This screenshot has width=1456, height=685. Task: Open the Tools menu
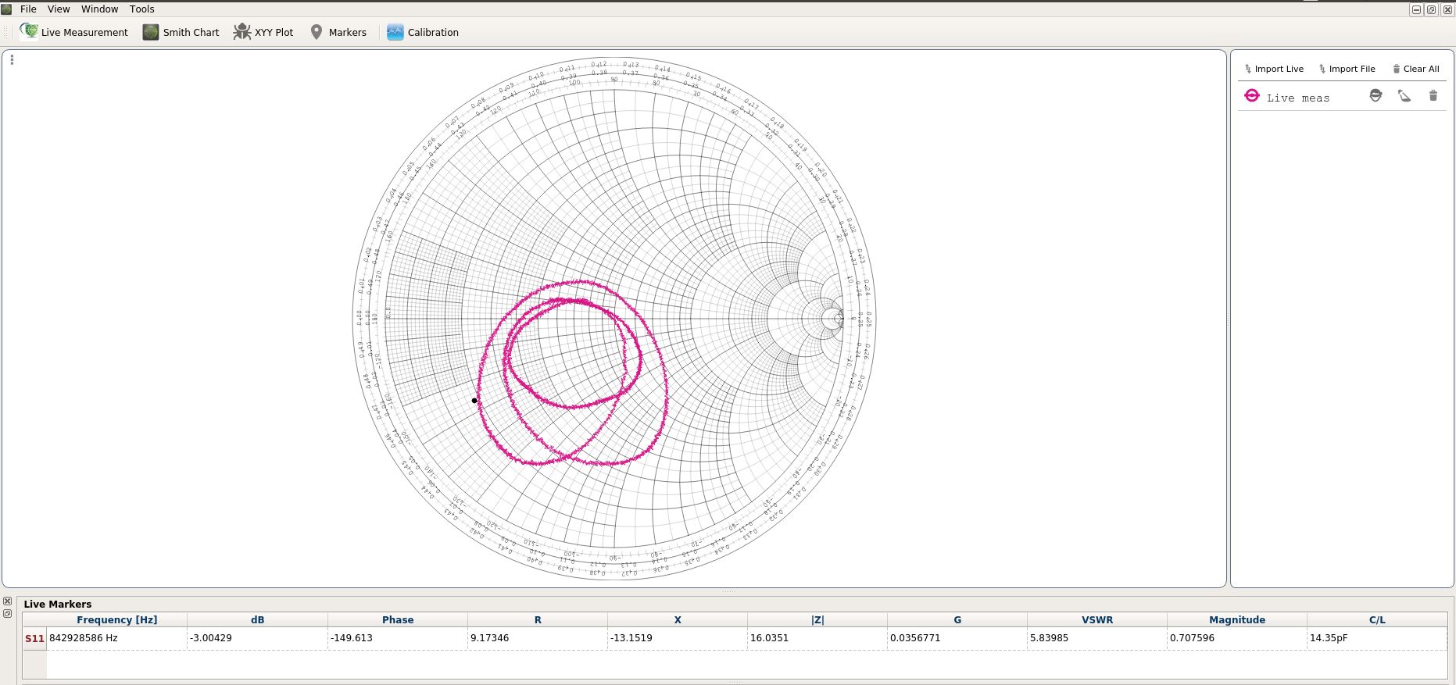coord(141,9)
